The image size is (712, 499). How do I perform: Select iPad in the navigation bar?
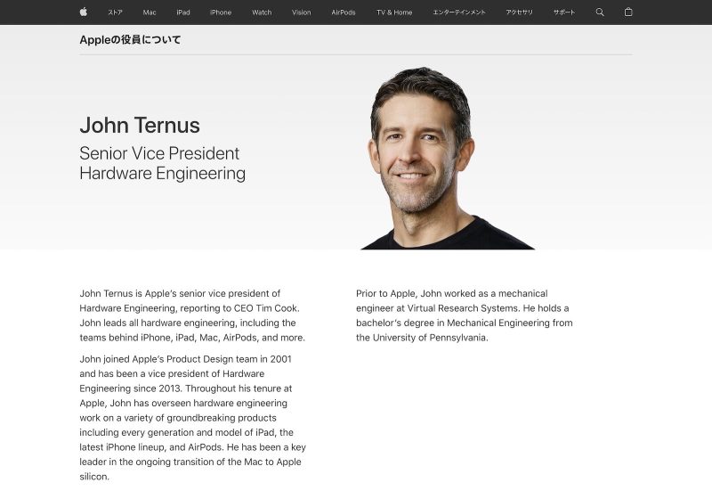(x=183, y=12)
